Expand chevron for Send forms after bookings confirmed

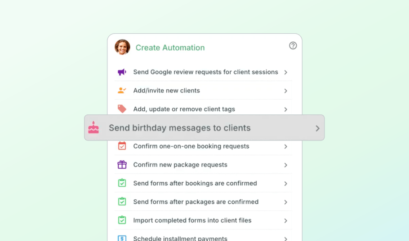coord(285,184)
